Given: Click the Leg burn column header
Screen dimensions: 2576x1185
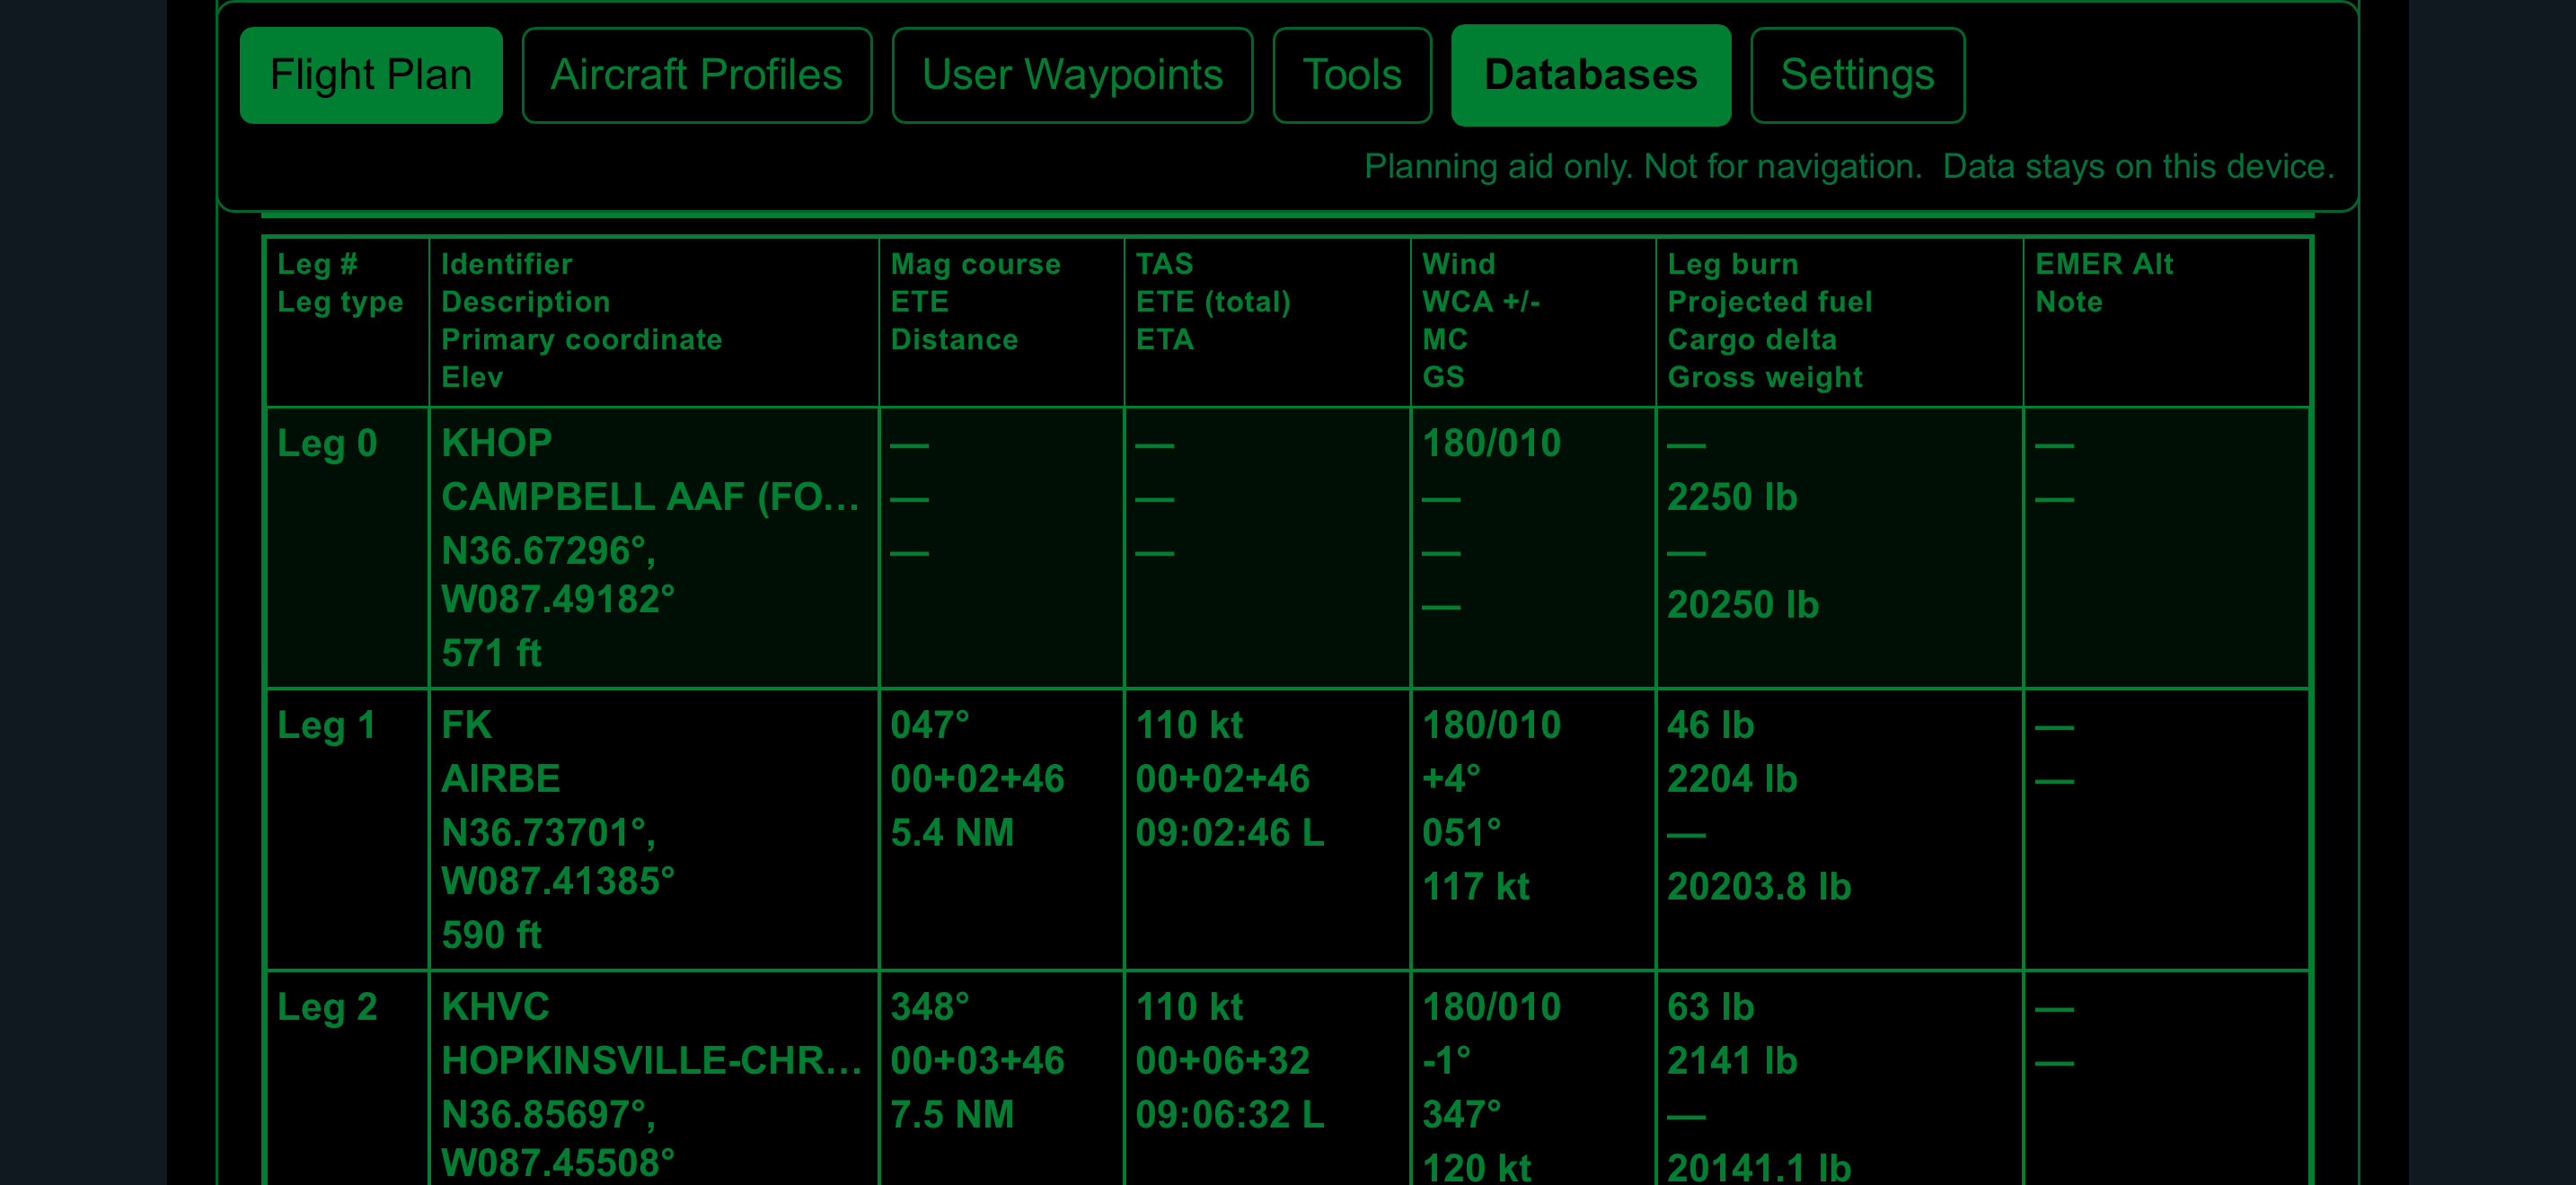Looking at the screenshot, I should pos(1733,264).
